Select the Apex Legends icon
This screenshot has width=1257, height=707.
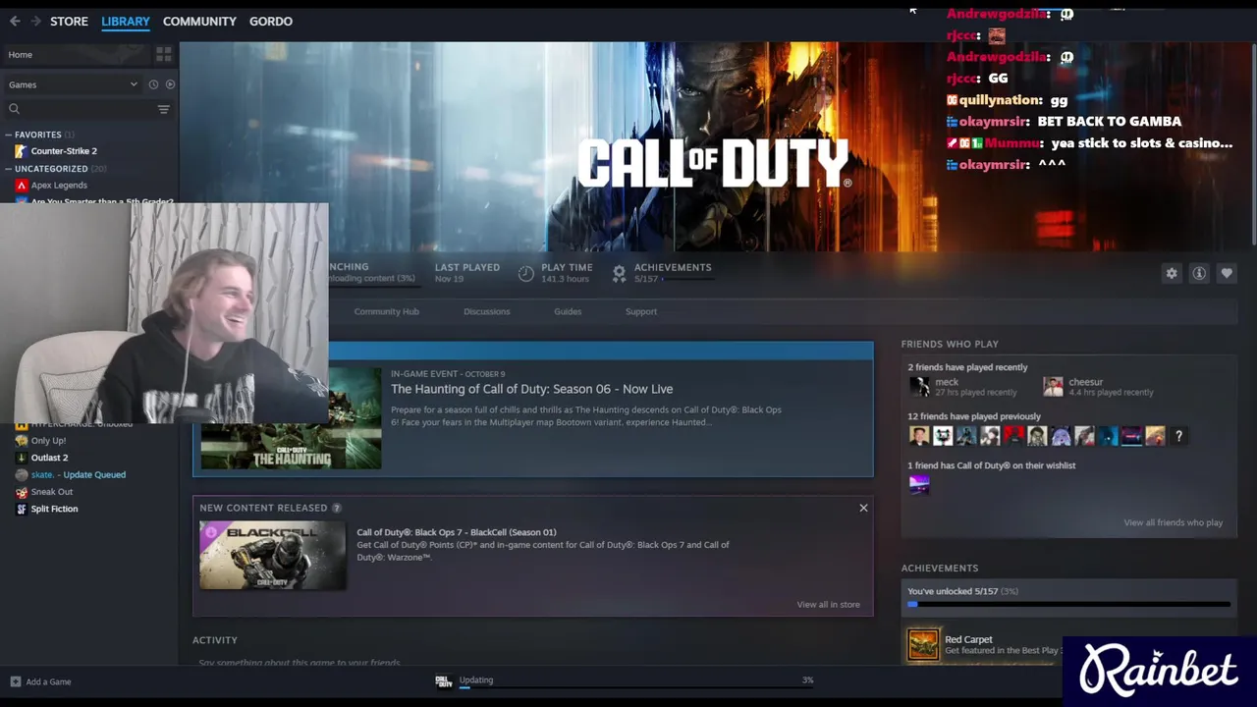(x=21, y=185)
